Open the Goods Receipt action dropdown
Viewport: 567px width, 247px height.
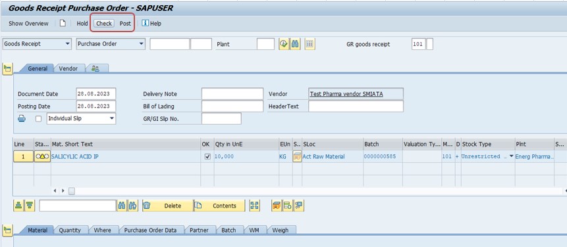(x=68, y=44)
